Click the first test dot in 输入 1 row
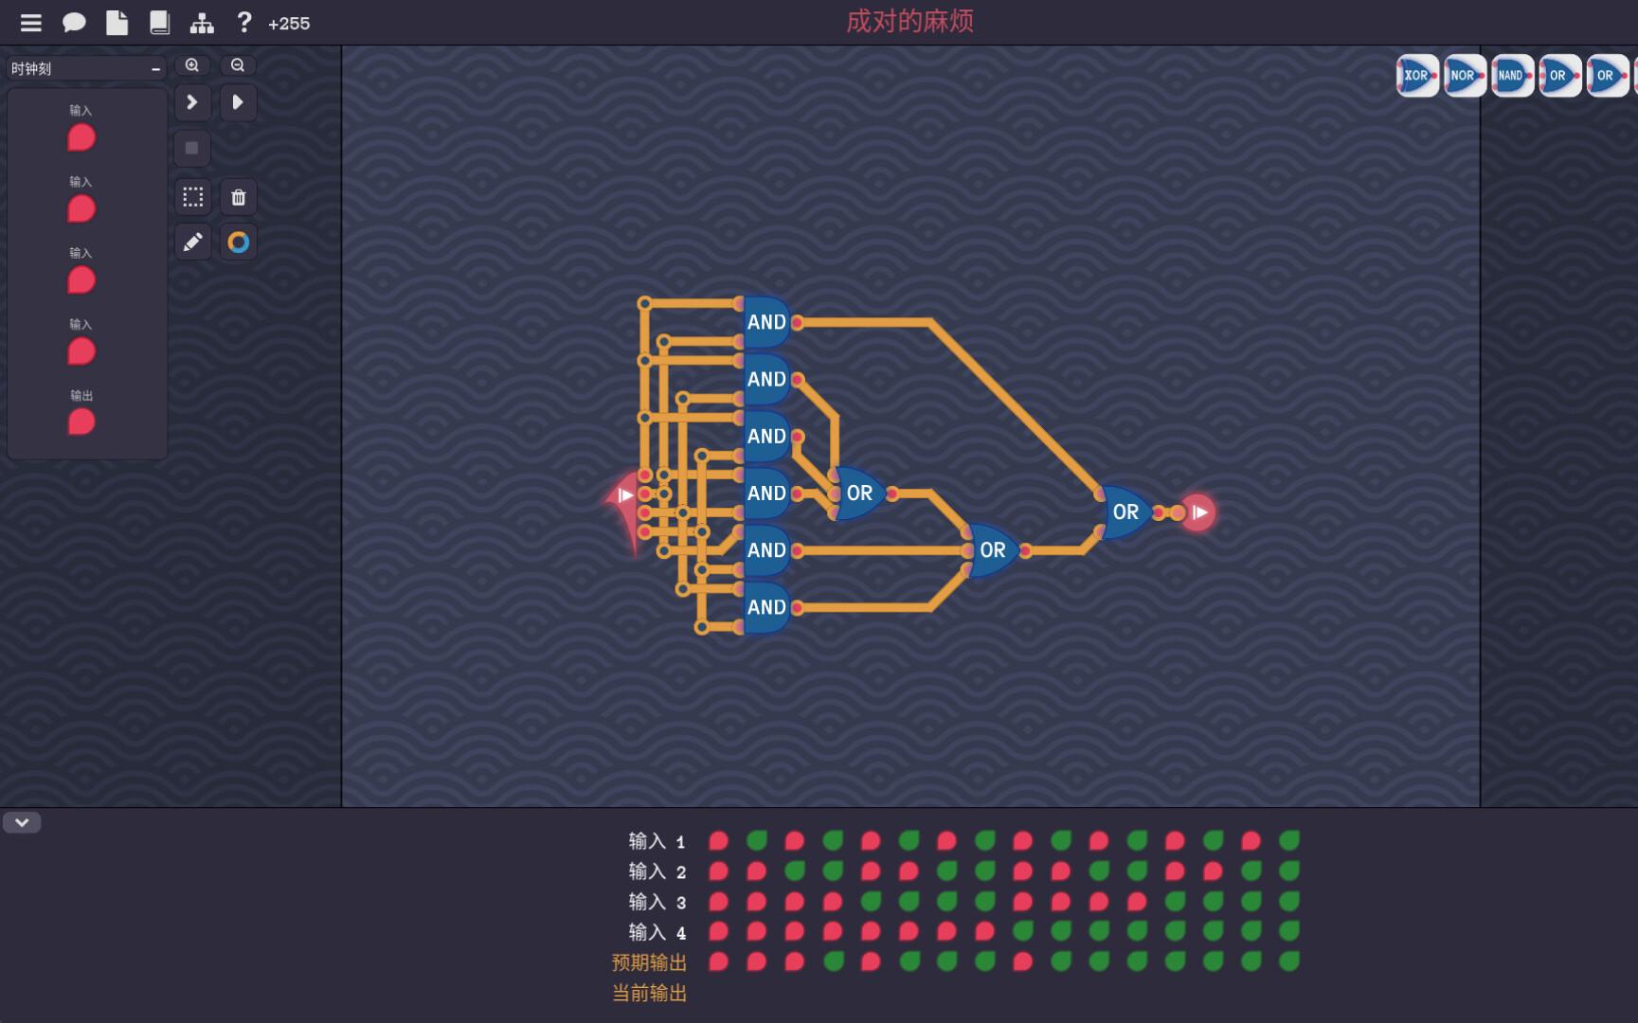Screen dimensions: 1638x1023 point(719,840)
